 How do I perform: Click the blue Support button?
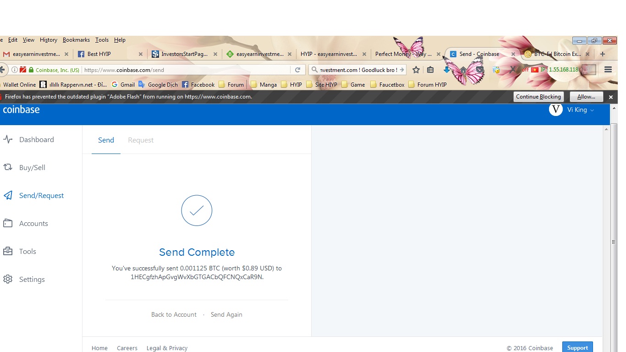(x=577, y=347)
